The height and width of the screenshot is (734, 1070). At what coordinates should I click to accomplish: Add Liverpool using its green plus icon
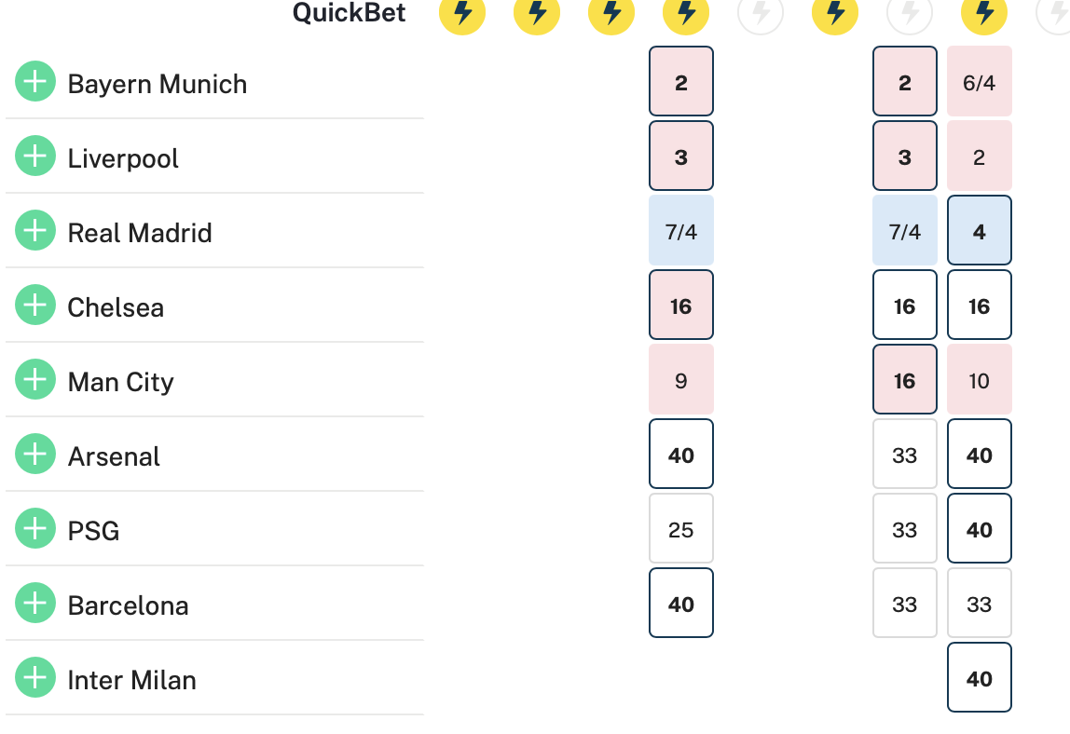(35, 156)
